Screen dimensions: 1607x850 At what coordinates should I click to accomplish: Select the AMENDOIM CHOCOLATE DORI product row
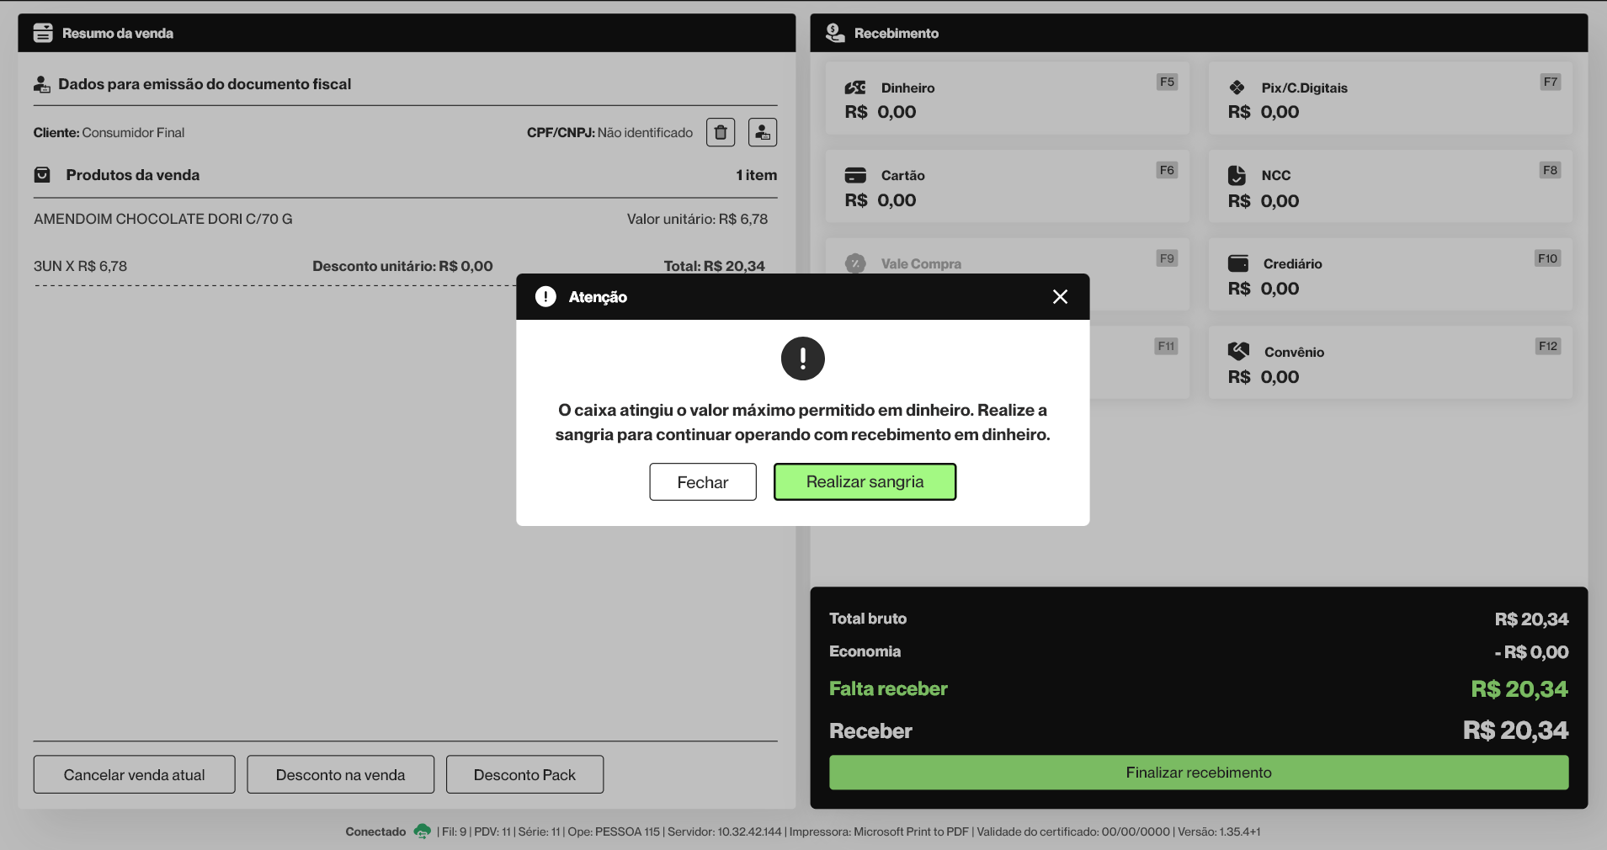click(163, 219)
